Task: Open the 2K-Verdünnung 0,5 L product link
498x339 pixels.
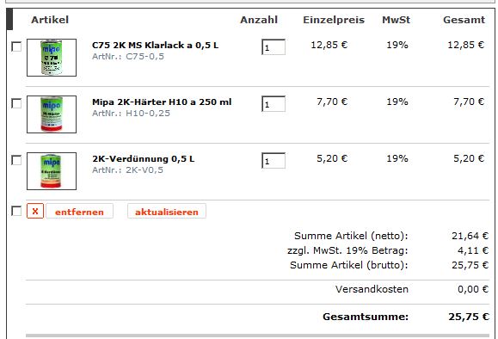Action: tap(144, 159)
